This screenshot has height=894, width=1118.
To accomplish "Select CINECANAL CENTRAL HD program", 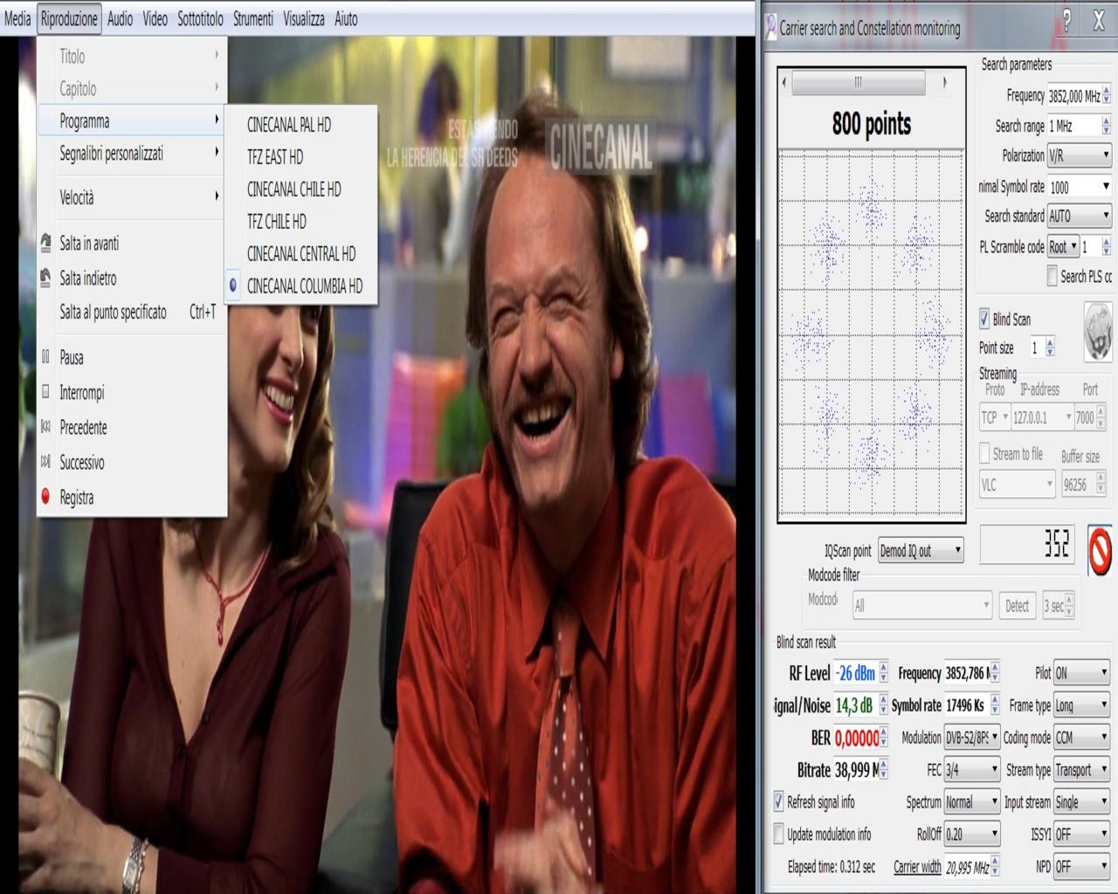I will 301,254.
